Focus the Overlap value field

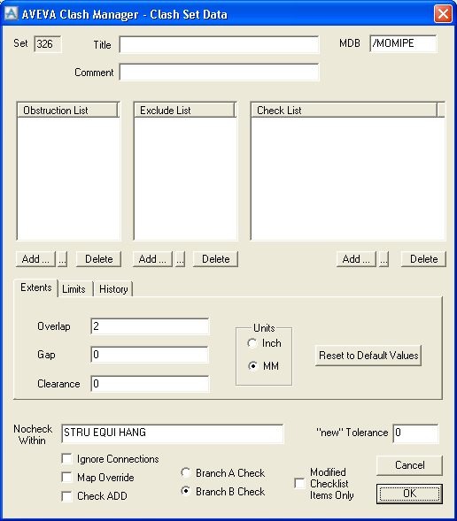(150, 326)
